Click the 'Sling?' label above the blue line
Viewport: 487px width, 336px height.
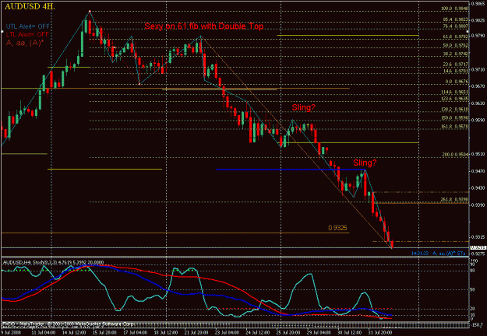(365, 163)
